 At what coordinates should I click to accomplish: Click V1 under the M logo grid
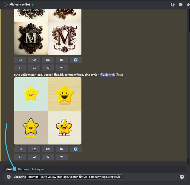(20, 67)
